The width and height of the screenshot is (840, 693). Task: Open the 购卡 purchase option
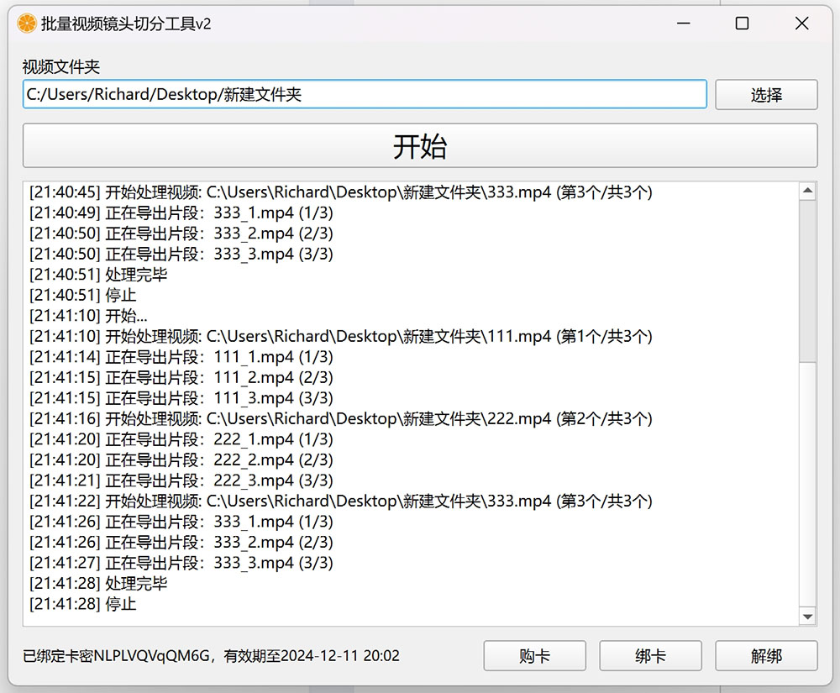click(534, 656)
